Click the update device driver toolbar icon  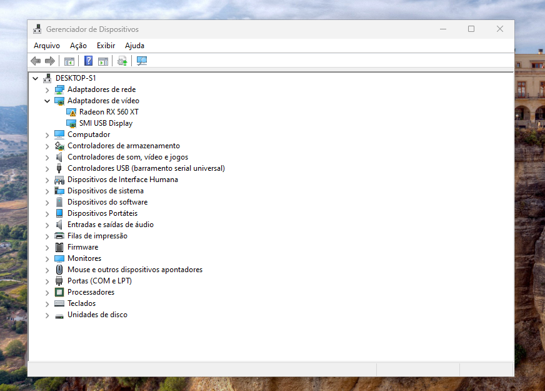tap(122, 61)
